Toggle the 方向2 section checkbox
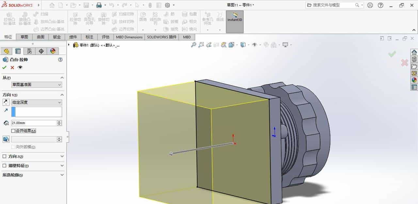The width and height of the screenshot is (418, 204). (x=5, y=156)
